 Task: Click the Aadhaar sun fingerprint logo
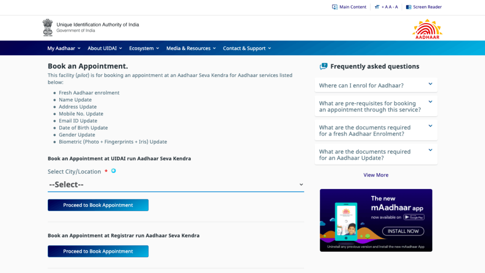(427, 29)
